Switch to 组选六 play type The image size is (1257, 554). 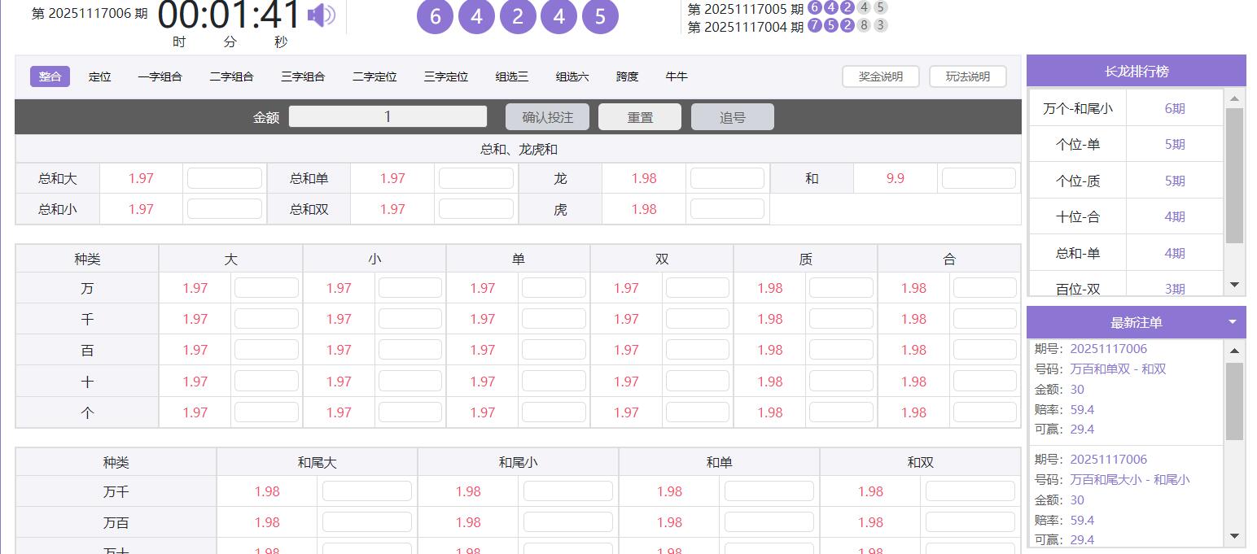click(572, 76)
